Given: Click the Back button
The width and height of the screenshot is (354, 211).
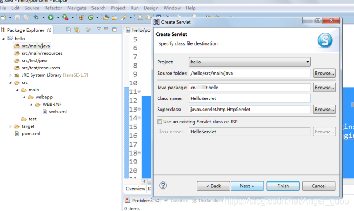Looking at the screenshot, I should click(x=214, y=186).
